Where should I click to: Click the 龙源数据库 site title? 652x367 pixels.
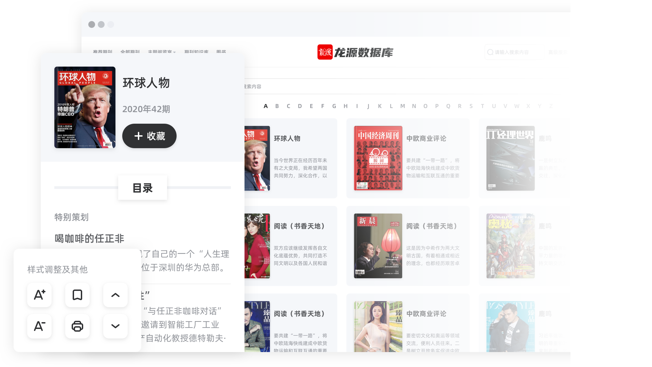click(x=363, y=52)
